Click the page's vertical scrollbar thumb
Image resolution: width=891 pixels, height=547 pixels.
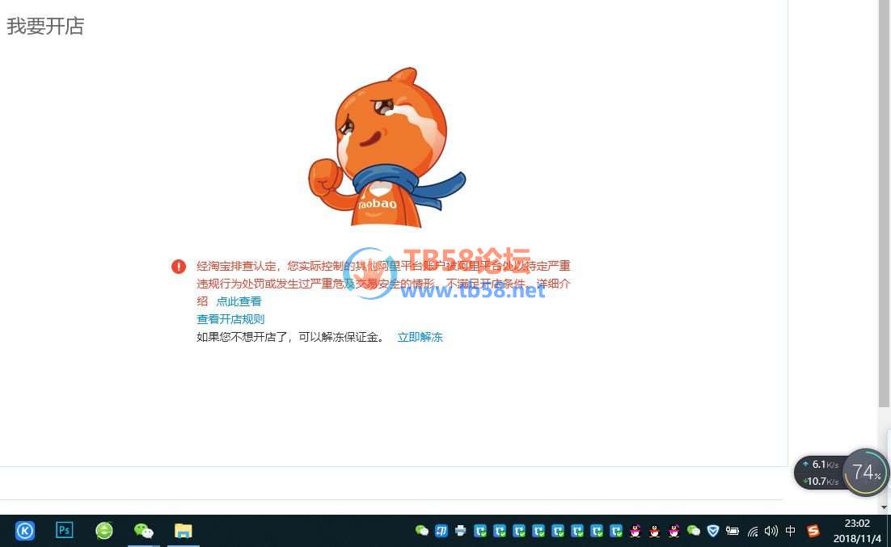point(884,204)
